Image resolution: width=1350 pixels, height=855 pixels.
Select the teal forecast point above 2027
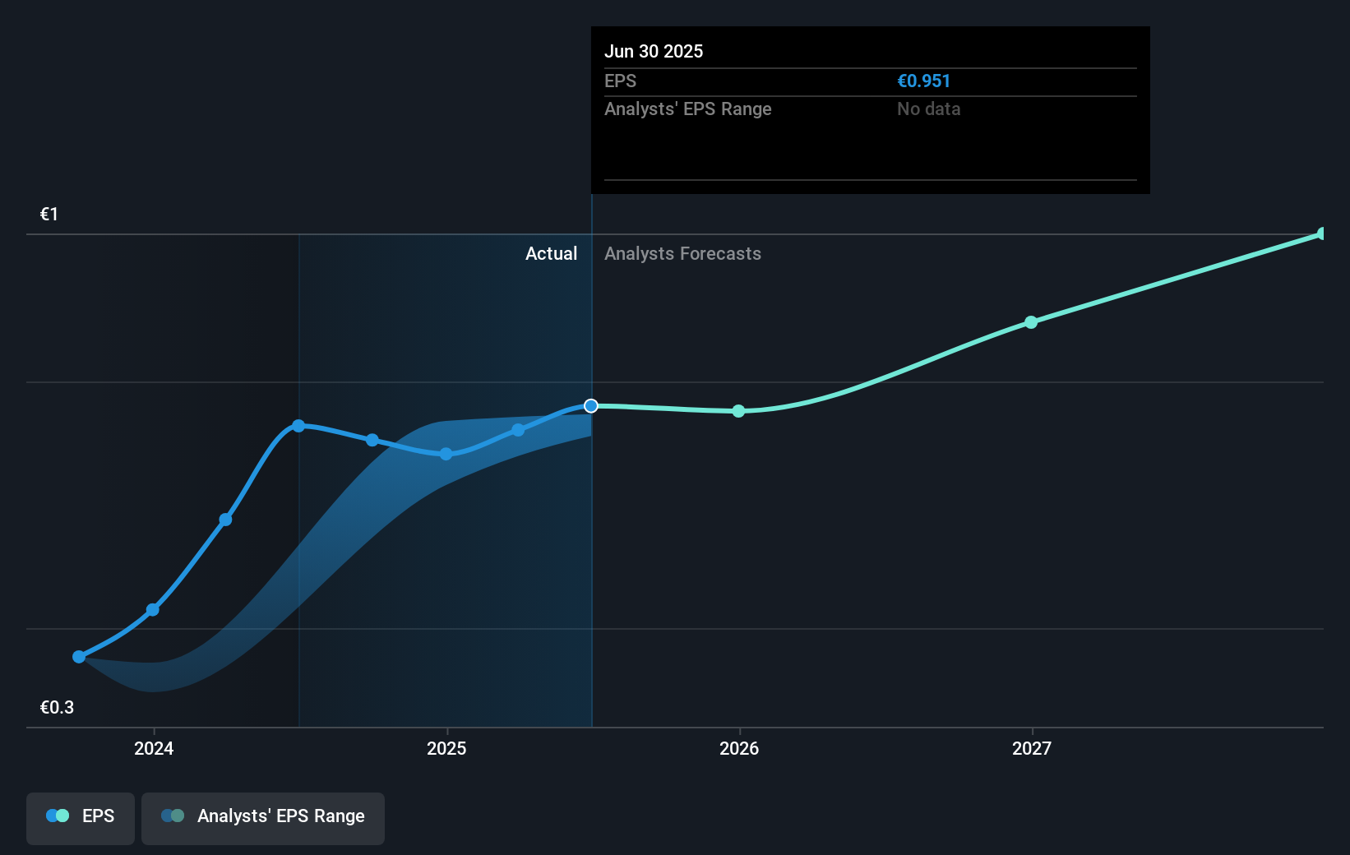[1031, 322]
